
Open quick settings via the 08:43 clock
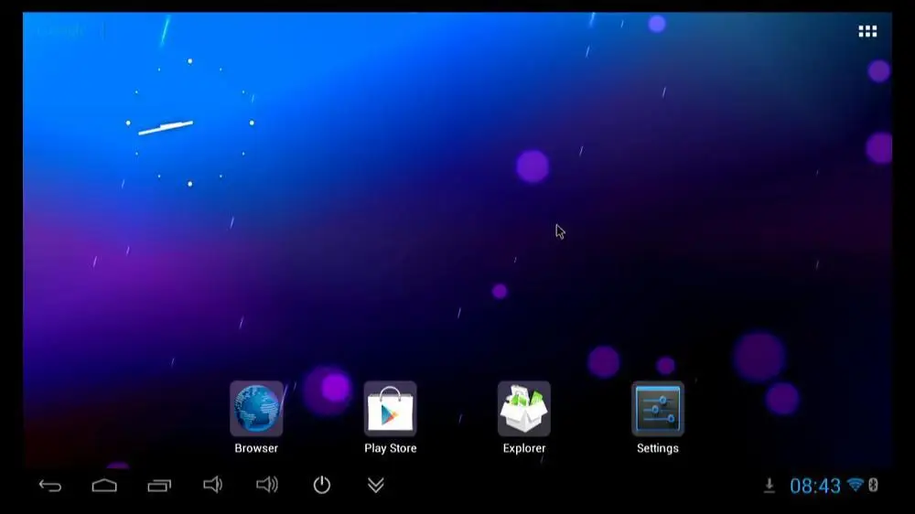pos(815,486)
